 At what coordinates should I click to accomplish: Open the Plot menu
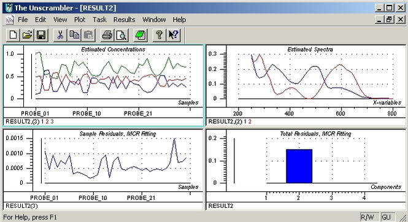[x=80, y=20]
